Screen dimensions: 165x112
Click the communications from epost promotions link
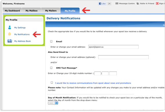(93, 83)
